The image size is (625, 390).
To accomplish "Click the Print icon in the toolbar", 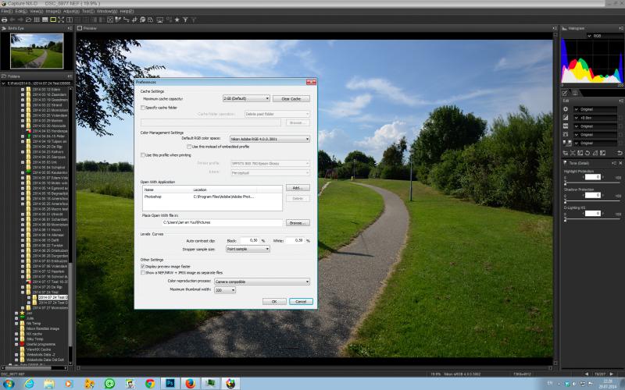I will (x=5, y=19).
